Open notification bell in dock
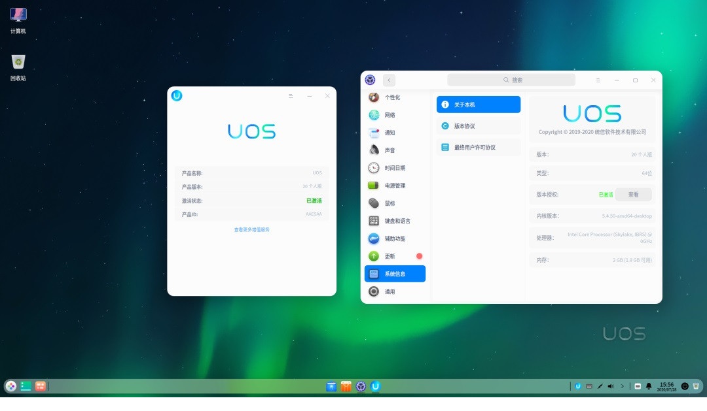The height and width of the screenshot is (411, 707). pos(649,386)
